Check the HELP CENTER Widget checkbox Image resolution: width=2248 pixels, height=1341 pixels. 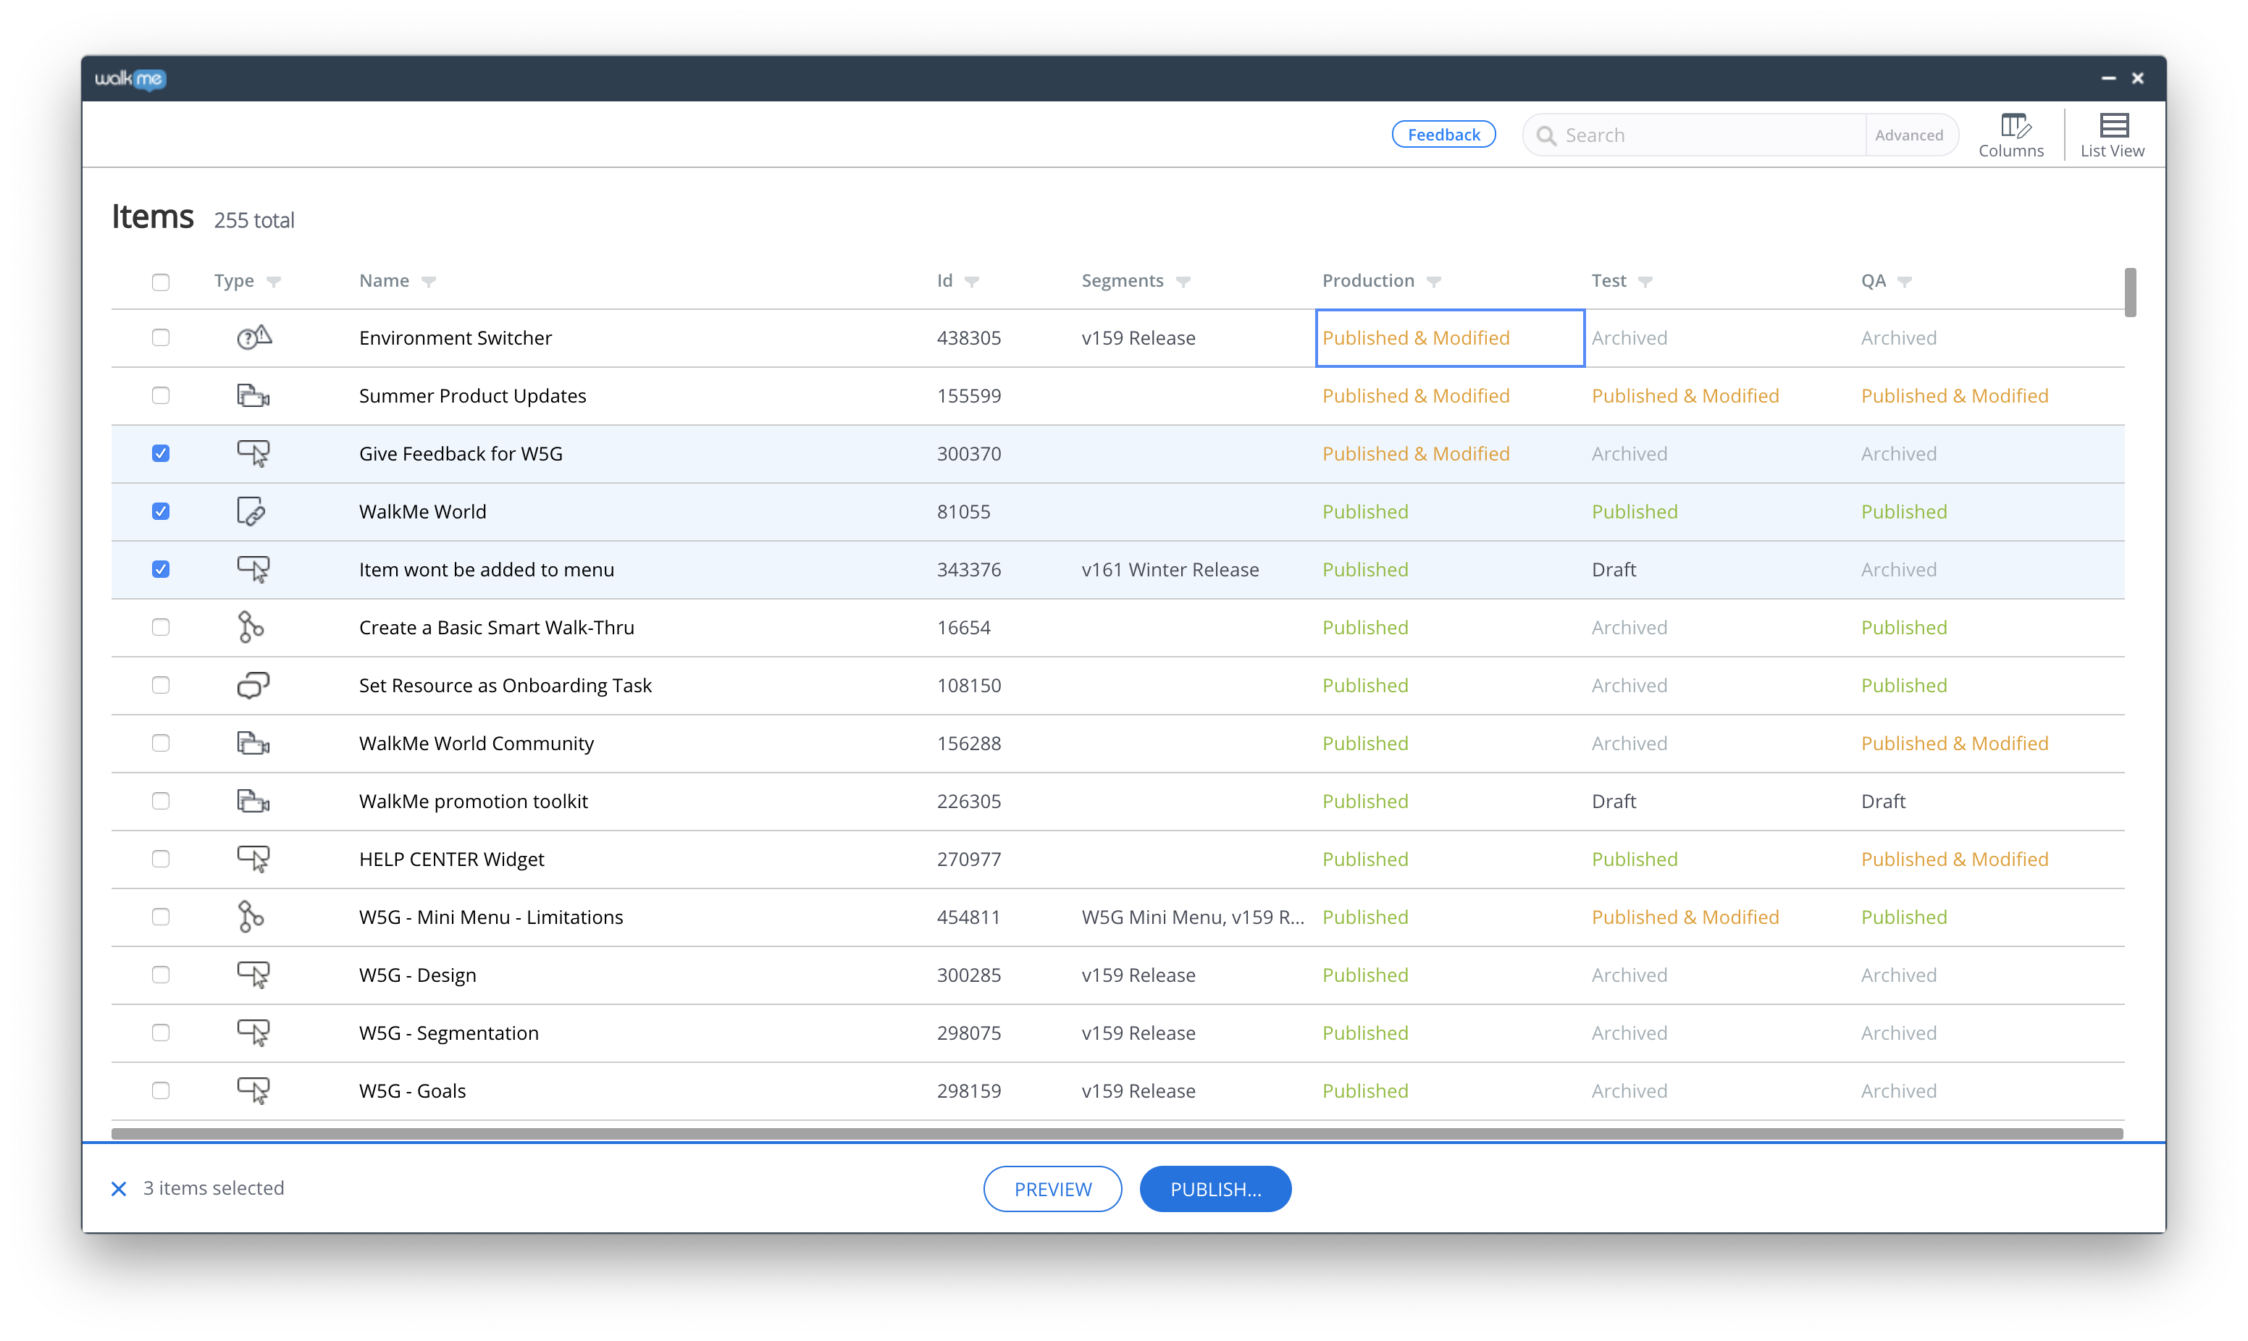tap(161, 859)
